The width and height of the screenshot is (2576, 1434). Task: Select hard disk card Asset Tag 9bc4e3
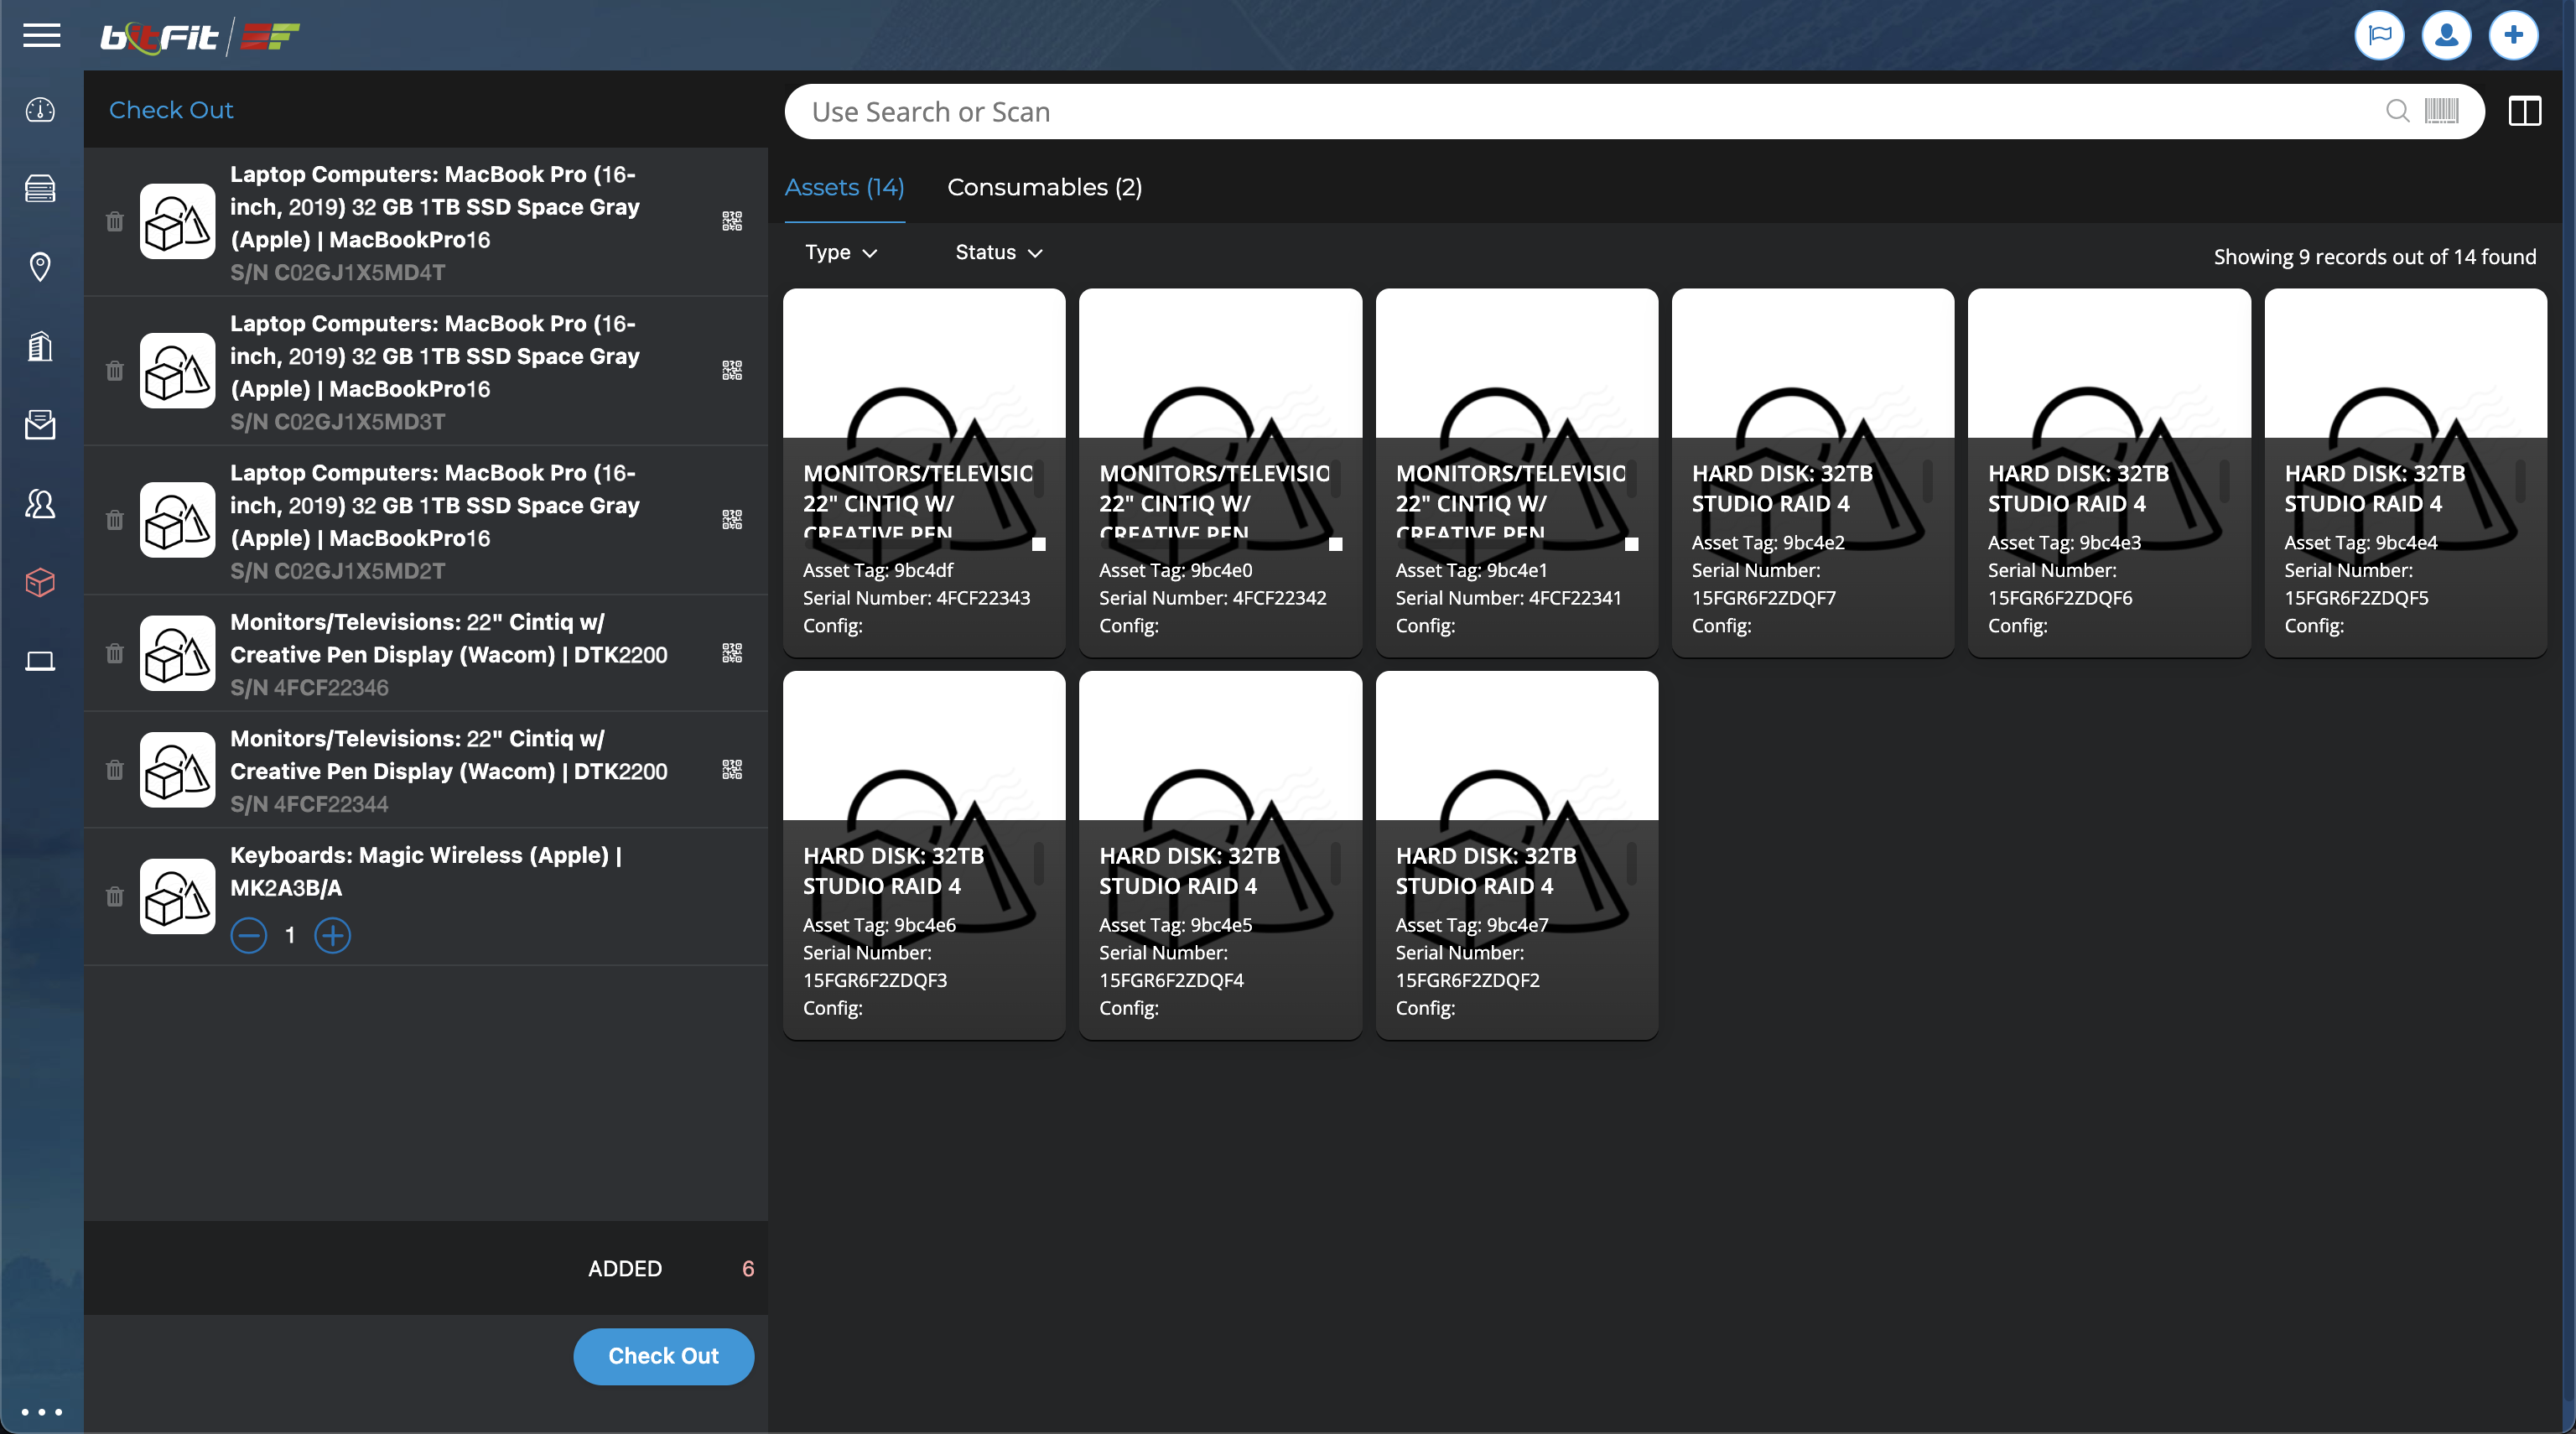[2109, 473]
